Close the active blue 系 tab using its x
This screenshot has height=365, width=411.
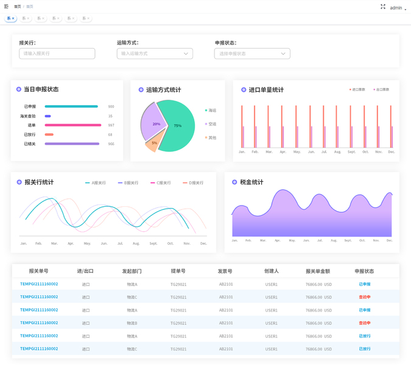13,18
